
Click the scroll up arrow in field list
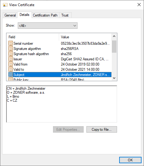pos(114,36)
